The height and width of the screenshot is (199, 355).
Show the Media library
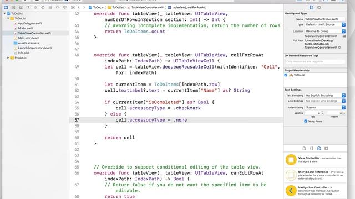(x=326, y=149)
